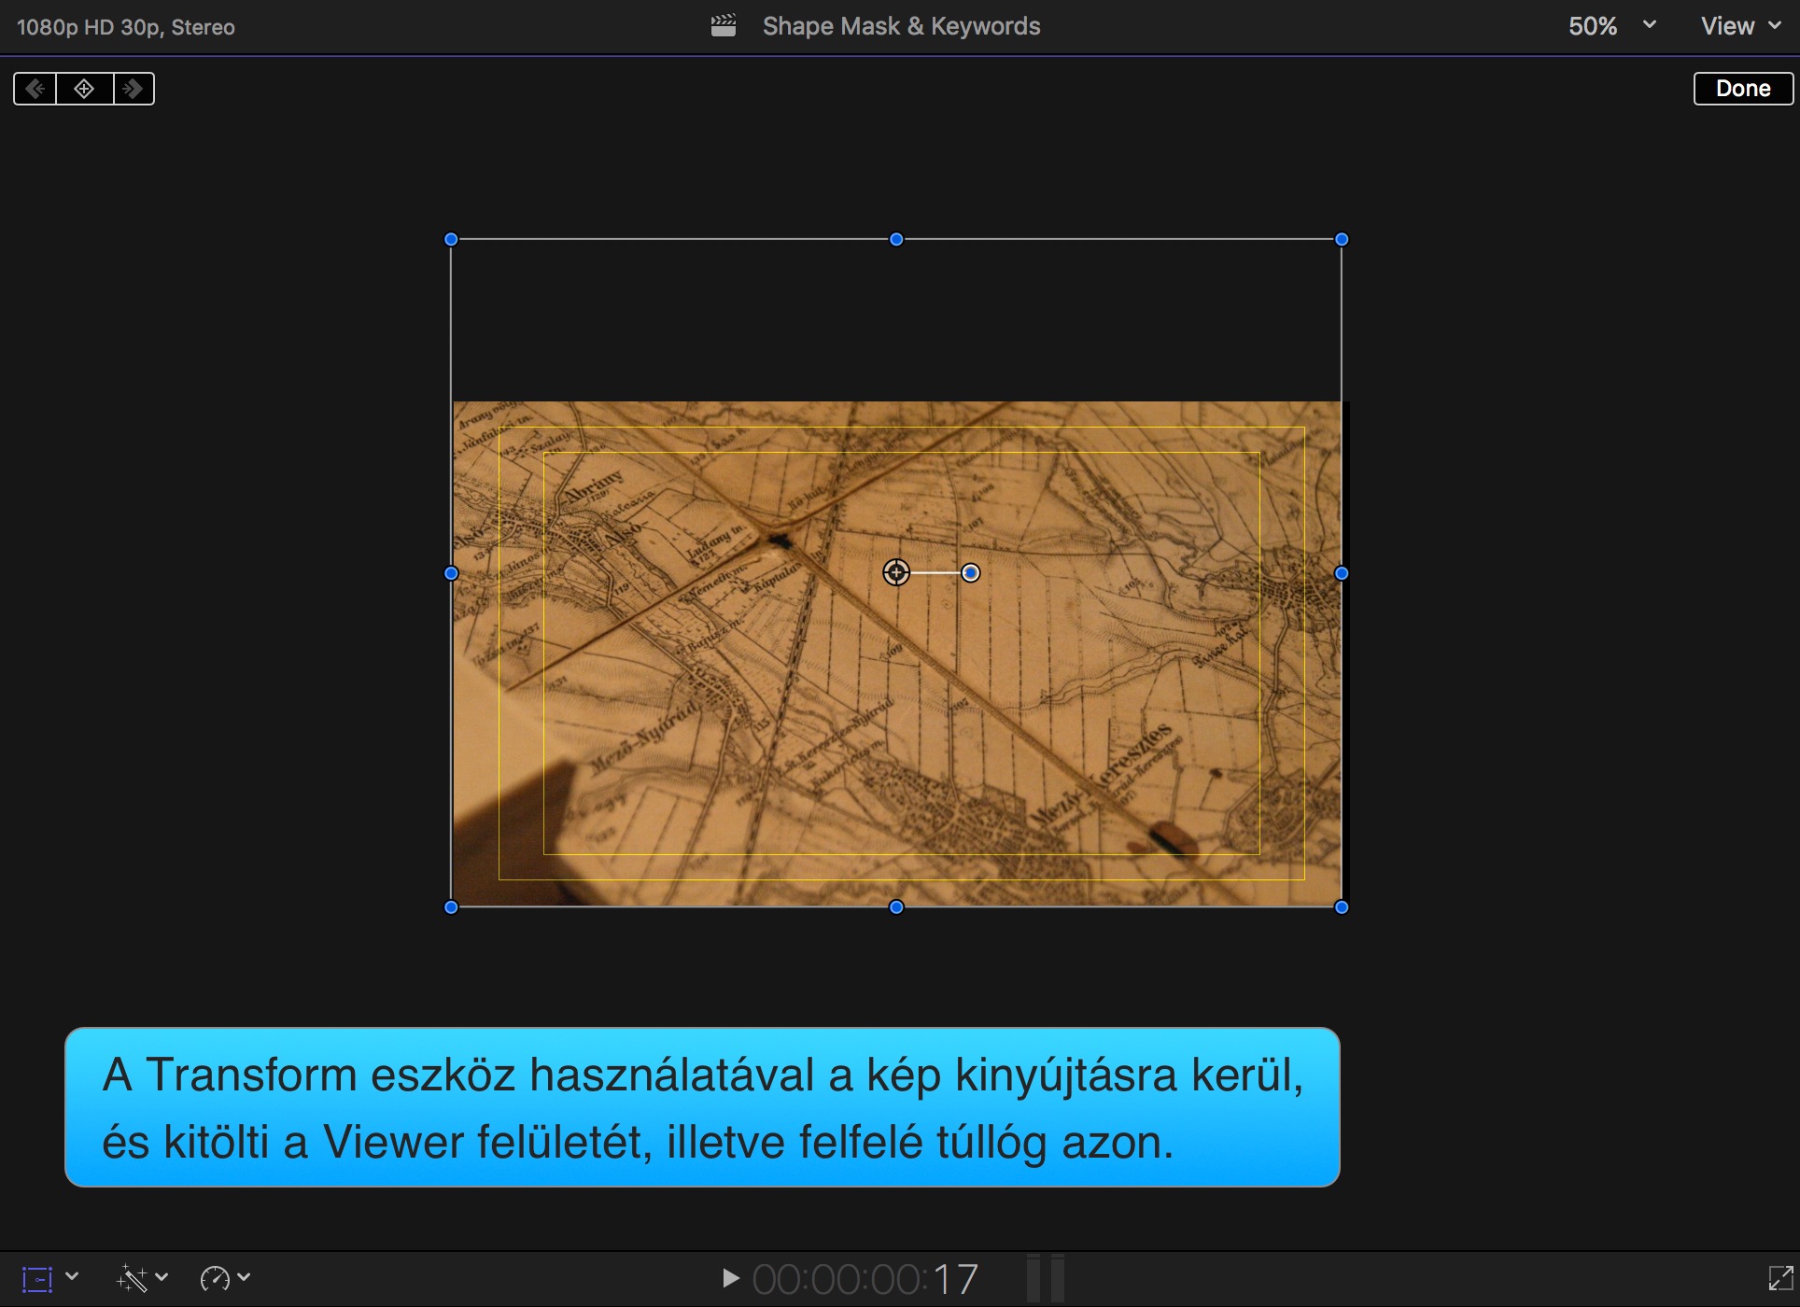The width and height of the screenshot is (1800, 1307).
Task: Click the magic wand enhancements icon
Action: [x=132, y=1278]
